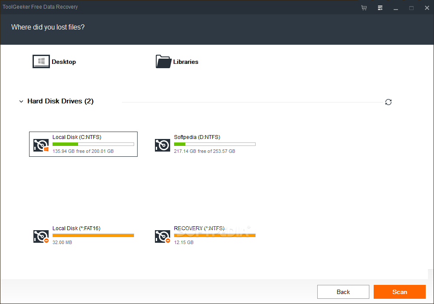This screenshot has height=304, width=434.
Task: Select the Desktop monitor icon
Action: (x=41, y=62)
